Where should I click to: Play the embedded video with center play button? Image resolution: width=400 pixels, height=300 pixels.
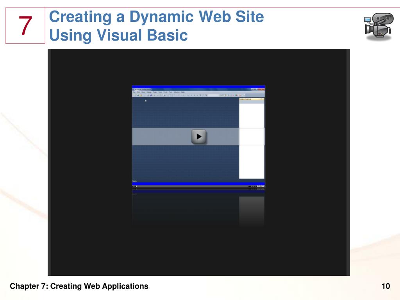click(x=199, y=136)
